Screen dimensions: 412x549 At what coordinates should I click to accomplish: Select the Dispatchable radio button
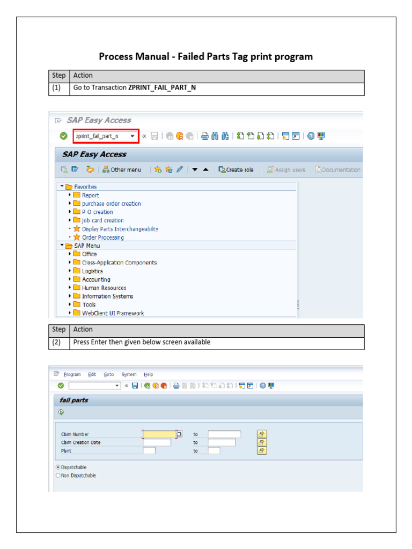58,467
